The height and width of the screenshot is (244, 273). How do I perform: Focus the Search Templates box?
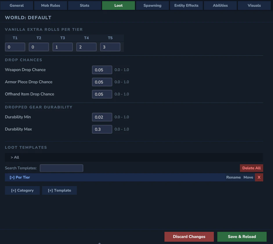(62, 168)
